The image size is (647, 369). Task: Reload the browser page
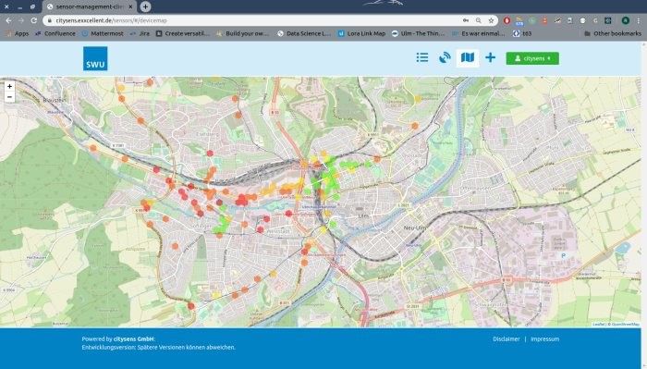[34, 20]
